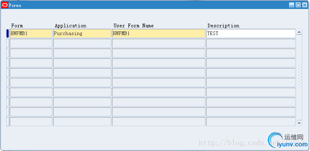Click the empty Description field in last row
This screenshot has width=310, height=151.
tap(251, 122)
